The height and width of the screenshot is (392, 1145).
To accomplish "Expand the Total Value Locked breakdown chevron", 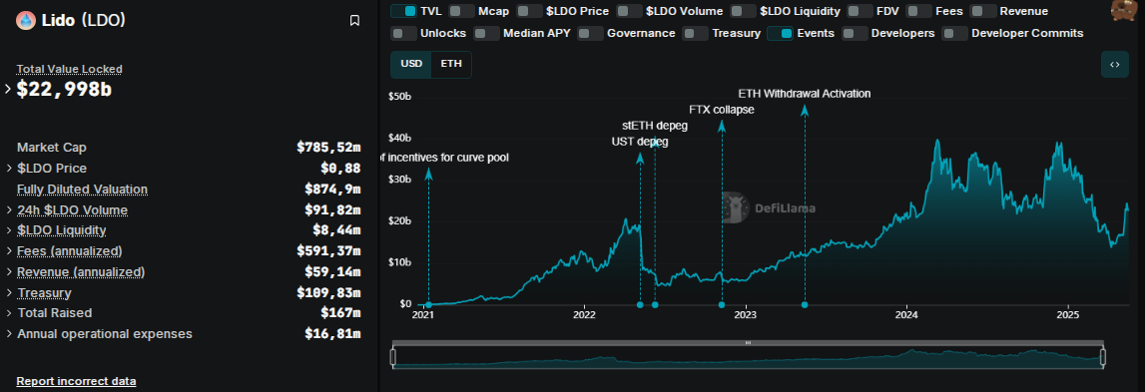I will click(9, 89).
